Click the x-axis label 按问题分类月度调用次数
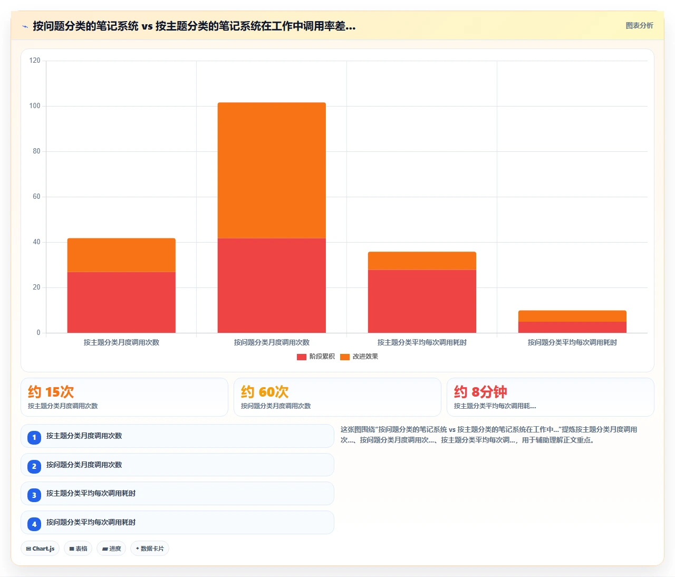This screenshot has height=577, width=675. 272,342
